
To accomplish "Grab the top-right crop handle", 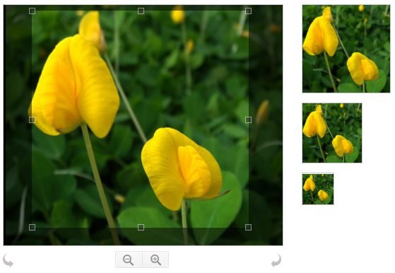I will click(x=249, y=11).
